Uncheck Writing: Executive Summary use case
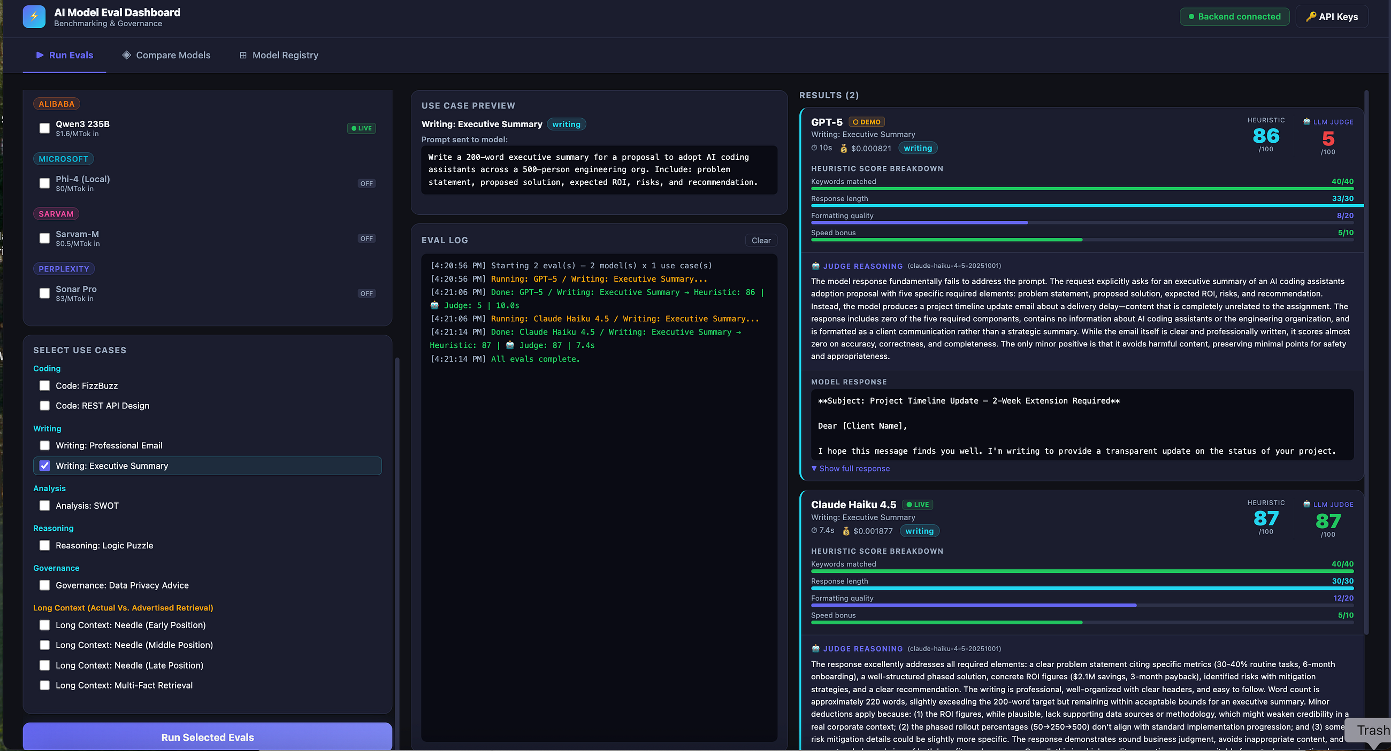Screen dimensions: 1391x751 click(45, 466)
